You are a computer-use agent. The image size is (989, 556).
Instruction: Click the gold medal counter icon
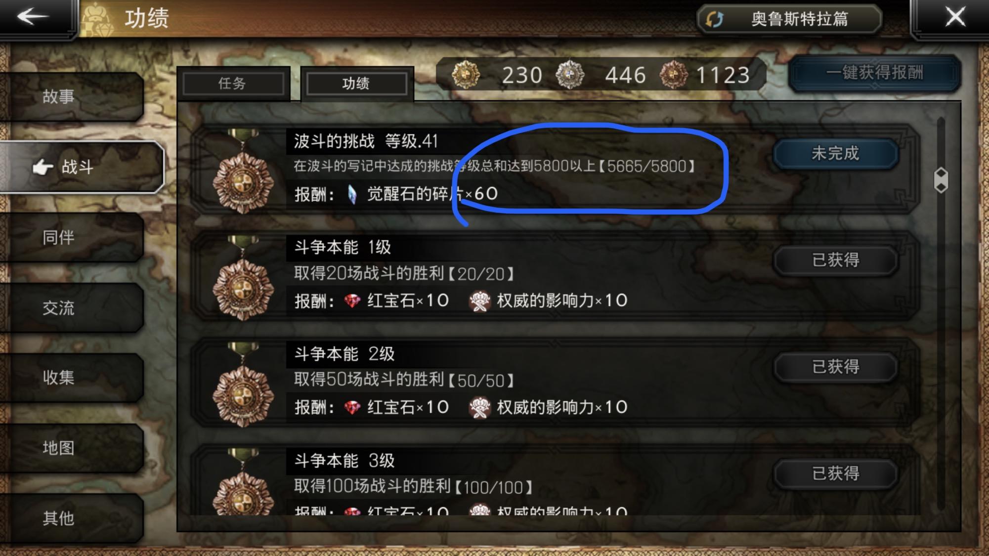(x=466, y=75)
